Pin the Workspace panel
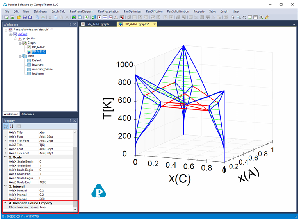This screenshot has width=299, height=220. click(x=71, y=25)
